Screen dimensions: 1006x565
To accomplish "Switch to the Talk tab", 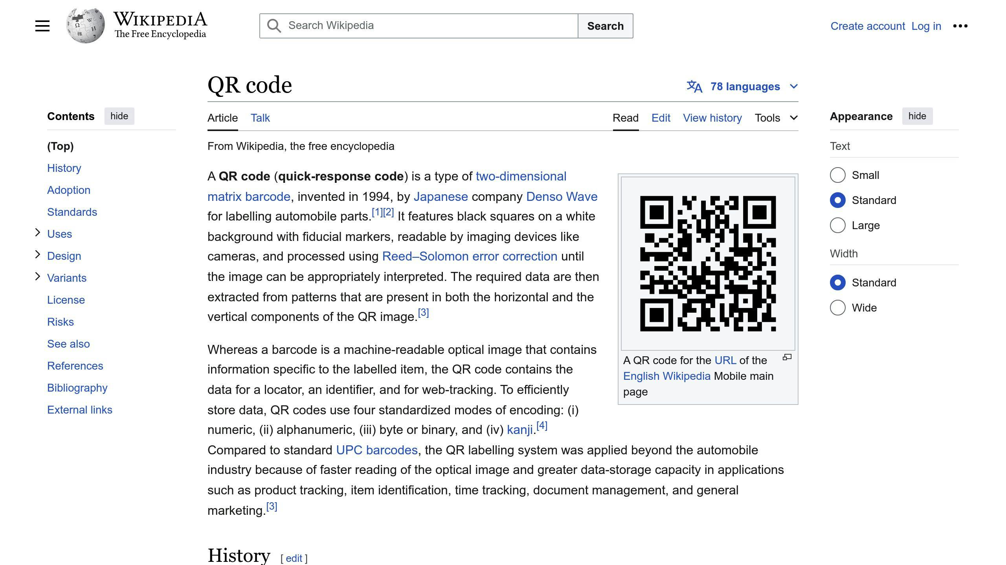I will [260, 118].
